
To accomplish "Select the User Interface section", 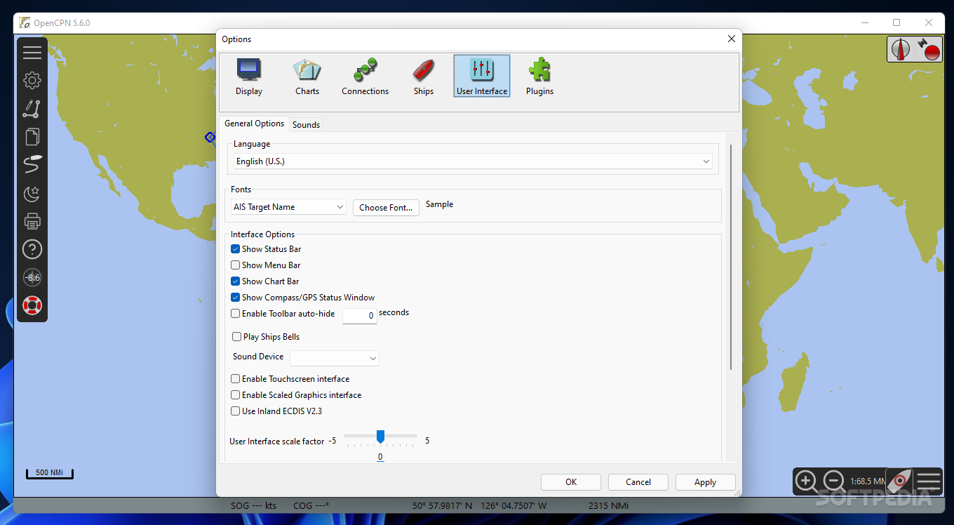I will point(482,77).
